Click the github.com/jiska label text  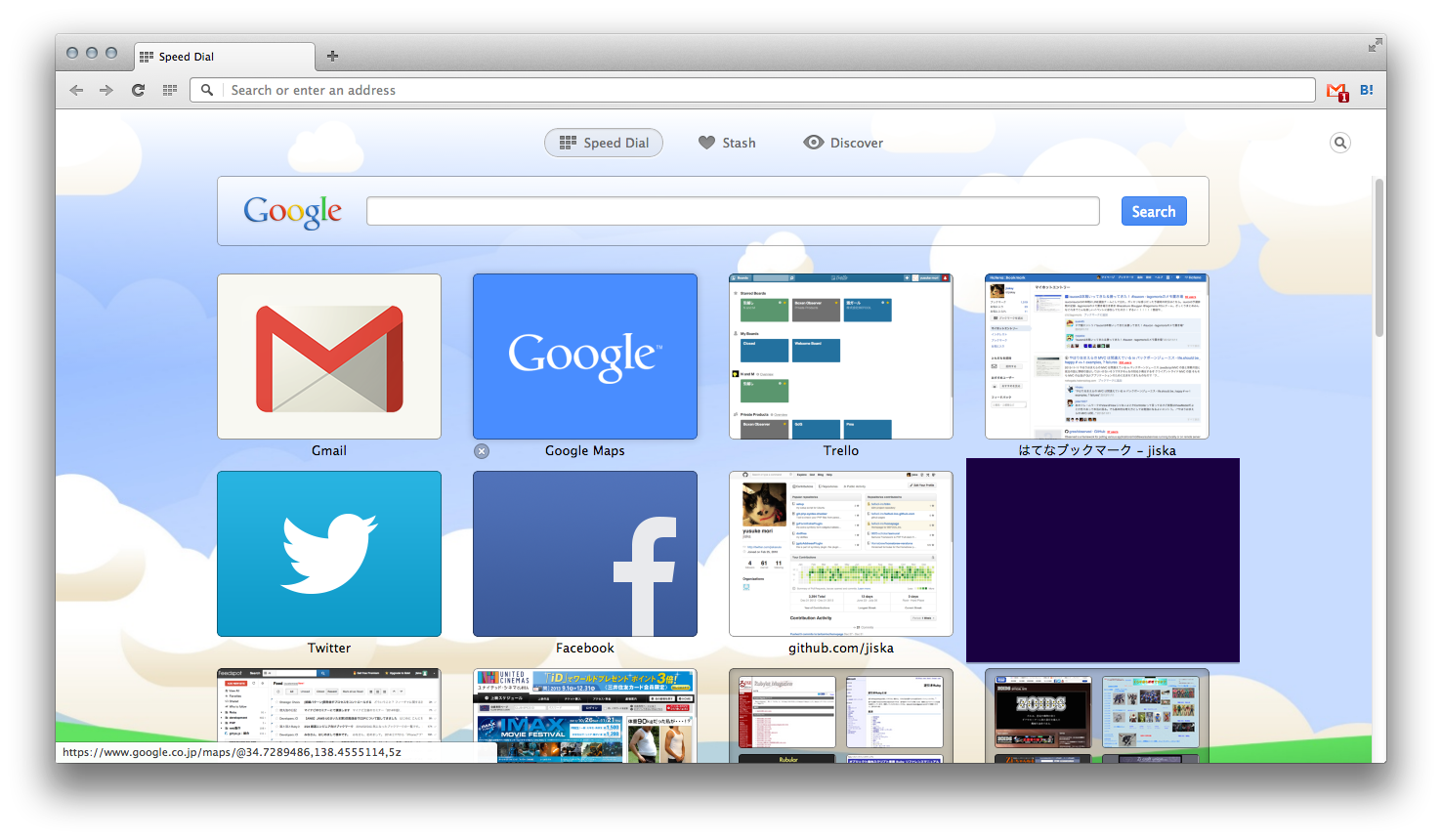[x=841, y=648]
